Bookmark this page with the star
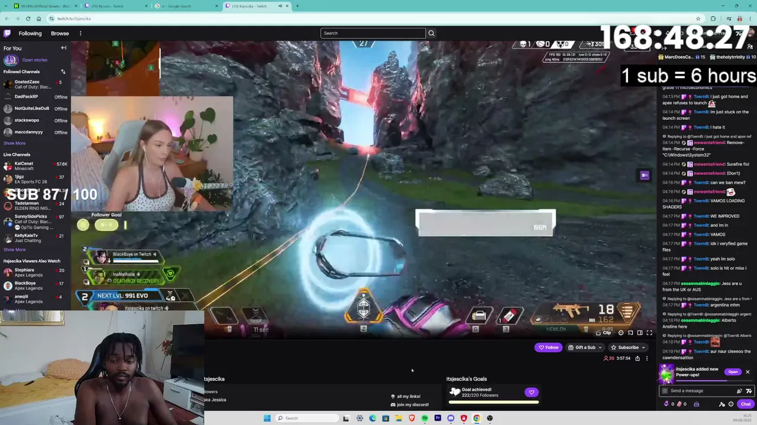Image resolution: width=757 pixels, height=425 pixels. pos(698,18)
